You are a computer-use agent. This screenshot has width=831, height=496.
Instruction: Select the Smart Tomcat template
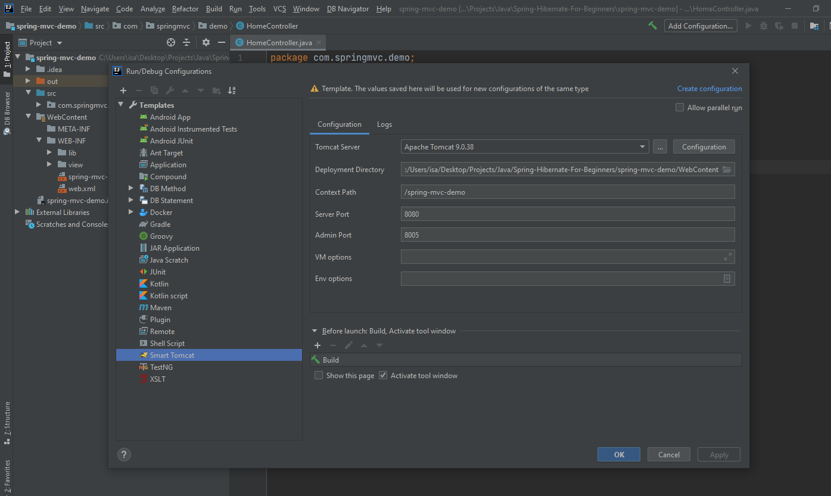209,355
